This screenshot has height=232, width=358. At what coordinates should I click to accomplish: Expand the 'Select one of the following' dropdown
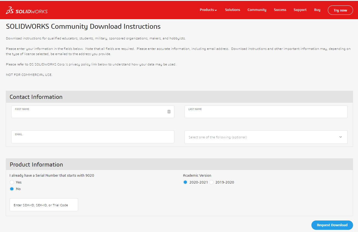pyautogui.click(x=266, y=137)
